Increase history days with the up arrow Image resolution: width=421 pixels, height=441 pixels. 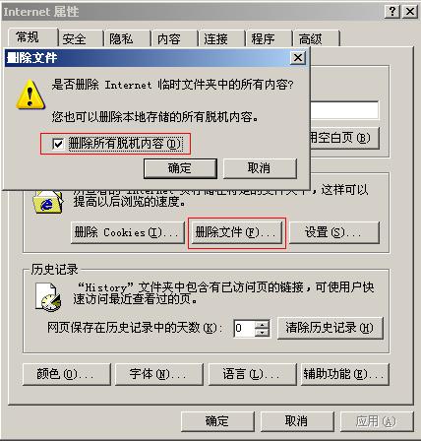tap(262, 324)
